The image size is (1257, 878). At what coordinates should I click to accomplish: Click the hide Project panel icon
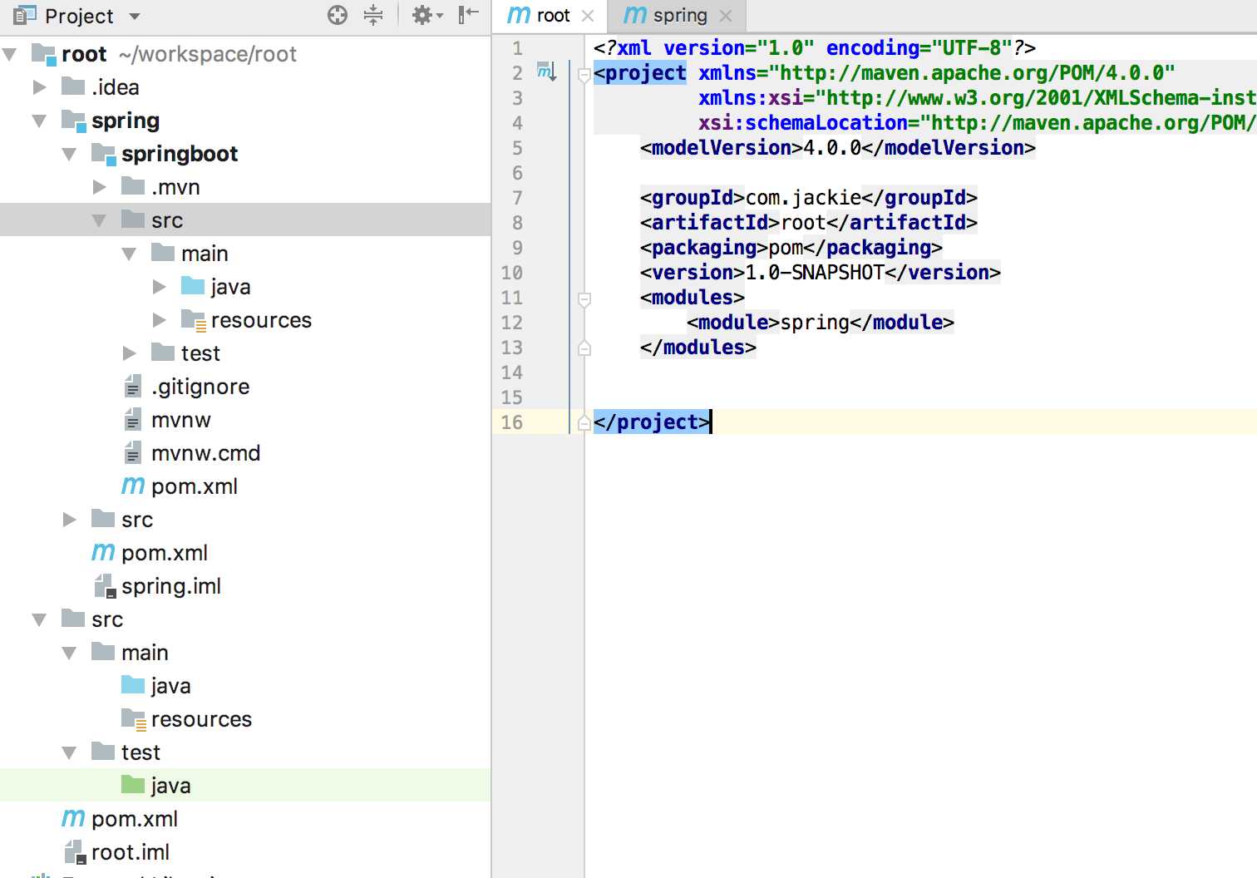point(469,14)
